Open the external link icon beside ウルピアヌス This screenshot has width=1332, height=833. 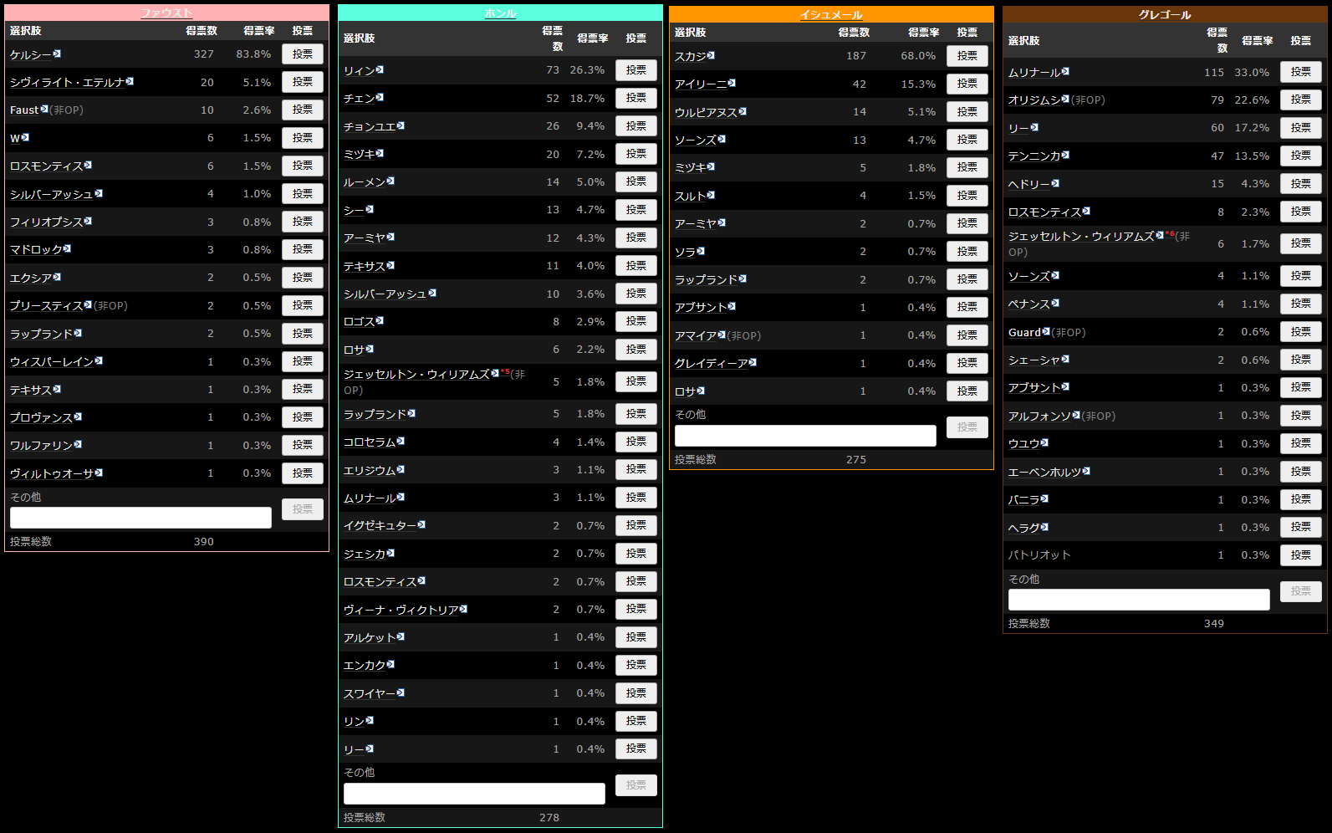tap(743, 111)
